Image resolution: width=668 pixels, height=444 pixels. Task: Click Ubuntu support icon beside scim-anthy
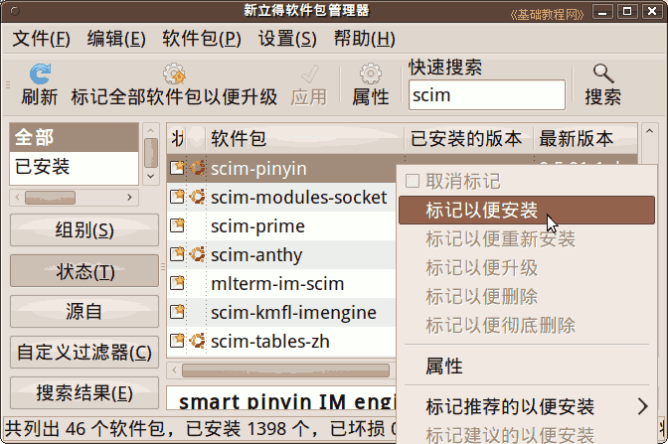[x=197, y=254]
